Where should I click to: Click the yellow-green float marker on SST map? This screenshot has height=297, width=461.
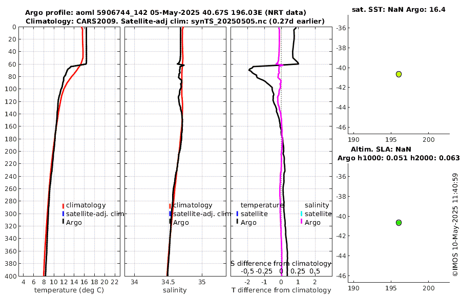coord(399,74)
